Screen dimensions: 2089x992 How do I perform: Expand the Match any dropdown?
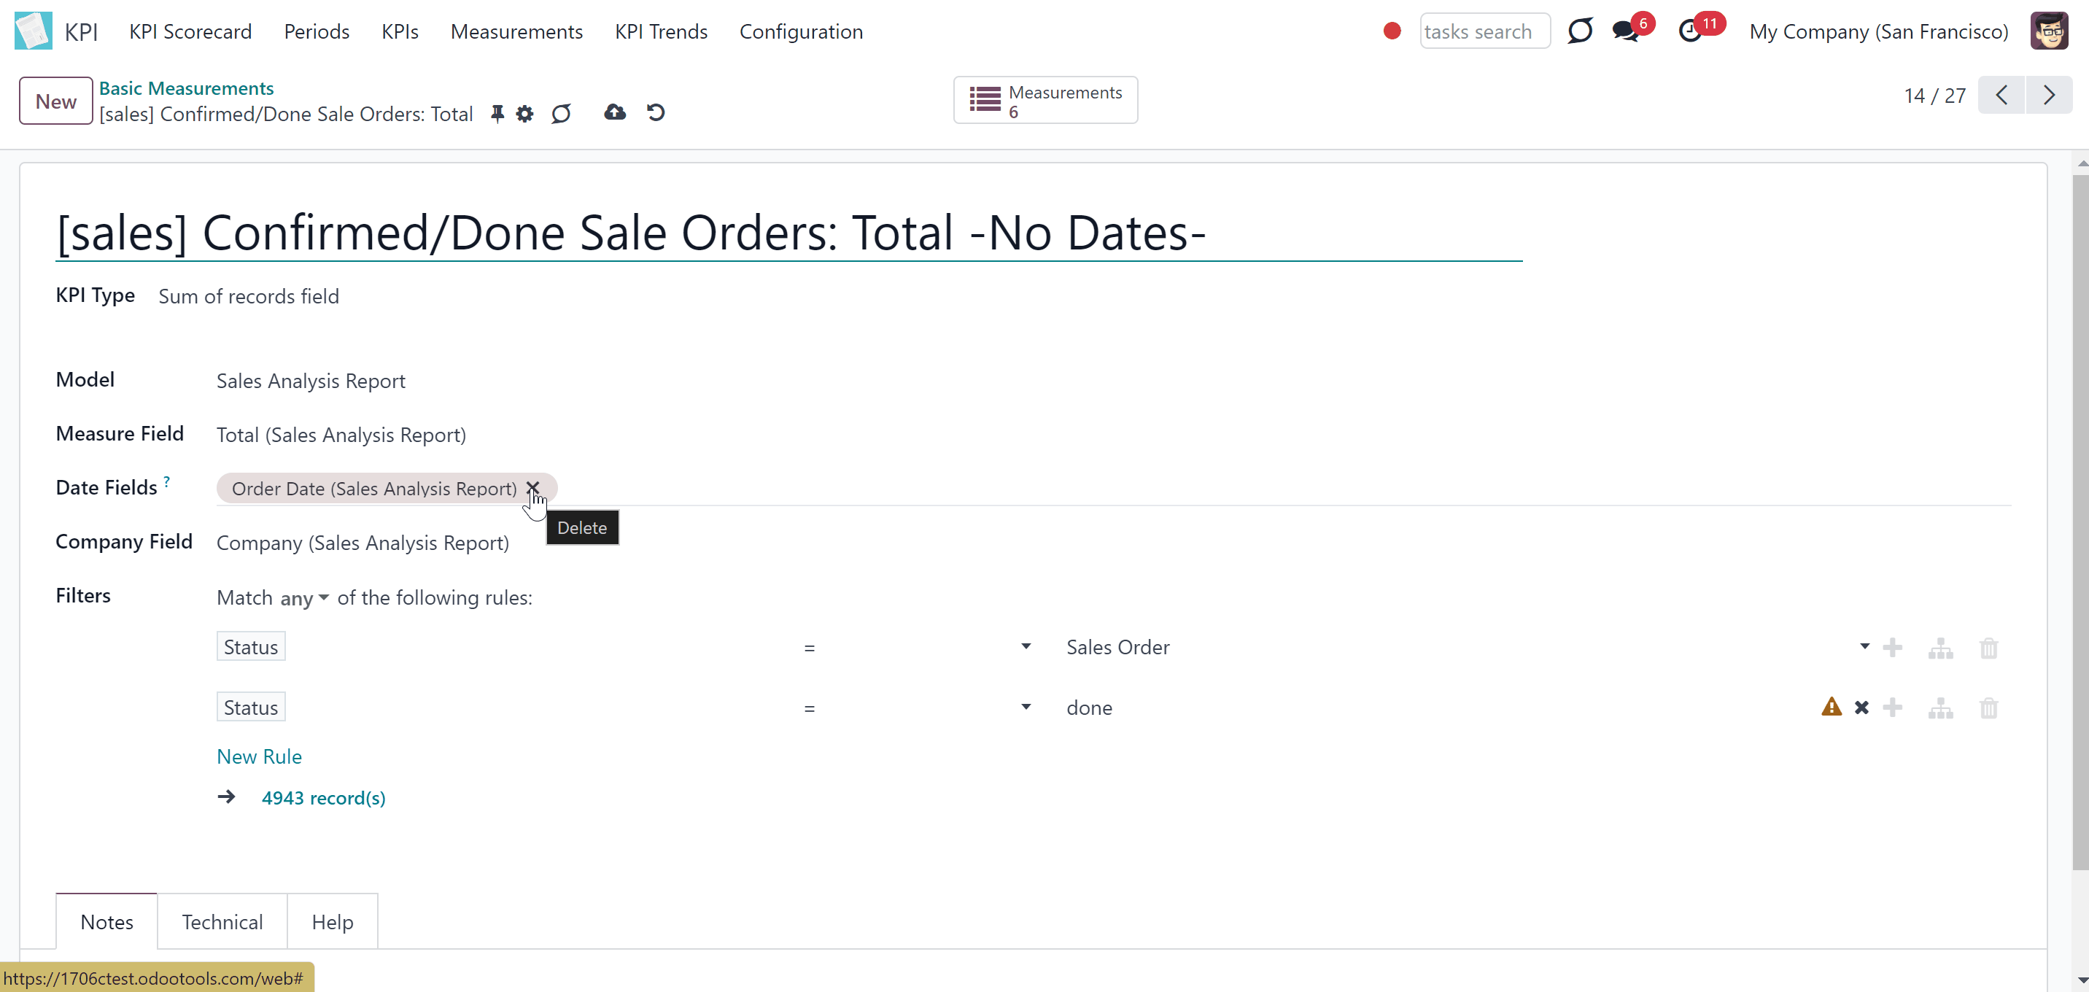tap(304, 599)
